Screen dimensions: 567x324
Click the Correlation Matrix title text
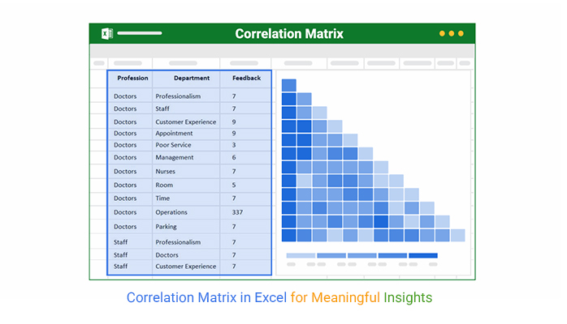[289, 33]
